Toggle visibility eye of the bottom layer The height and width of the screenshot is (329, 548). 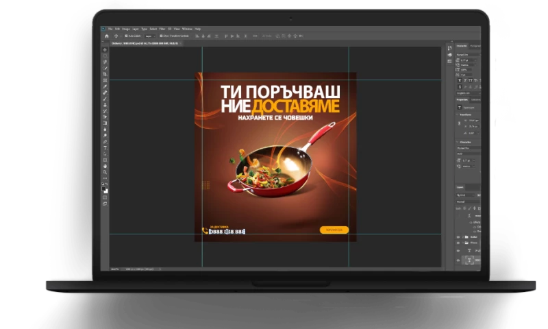pyautogui.click(x=458, y=261)
